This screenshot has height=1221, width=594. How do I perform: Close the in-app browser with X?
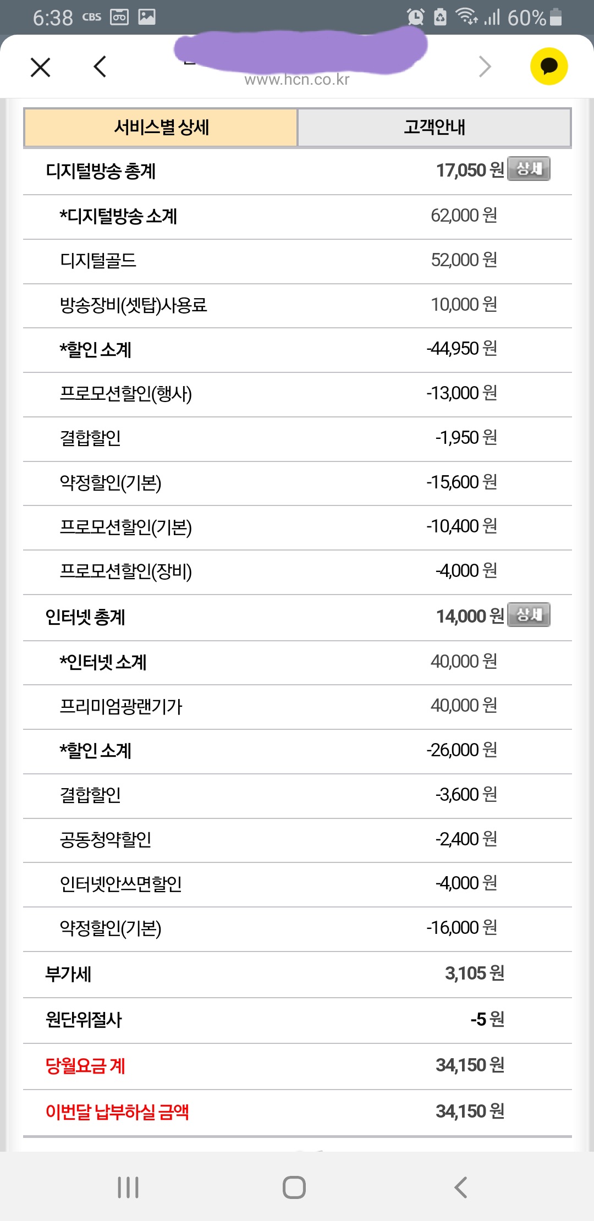[41, 68]
